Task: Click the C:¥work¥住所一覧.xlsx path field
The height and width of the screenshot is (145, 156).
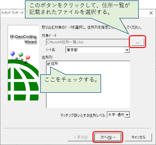Action: tap(88, 42)
